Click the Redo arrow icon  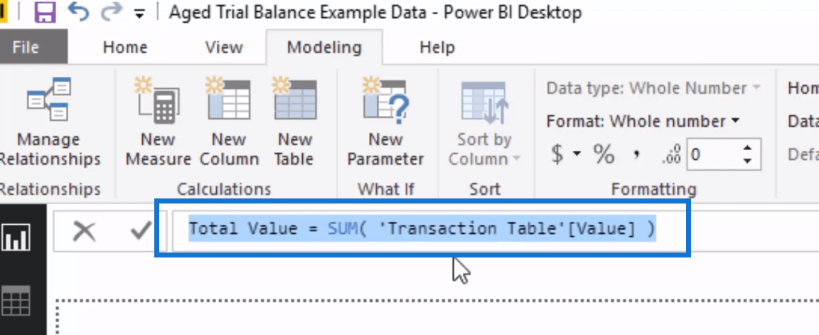pos(111,11)
